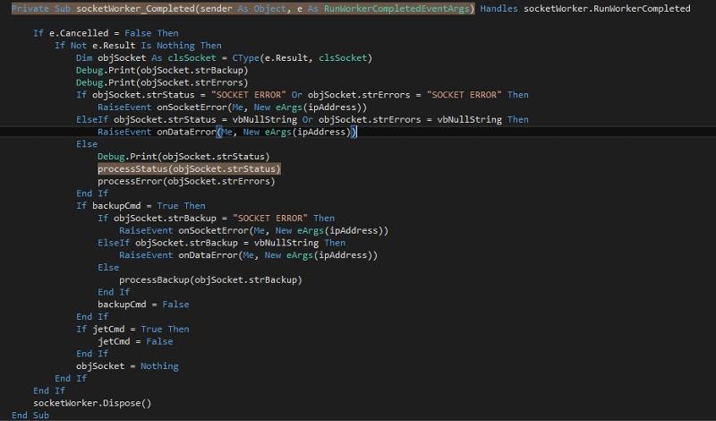Click the 'End Sub' line
The height and width of the screenshot is (421, 716).
(30, 415)
